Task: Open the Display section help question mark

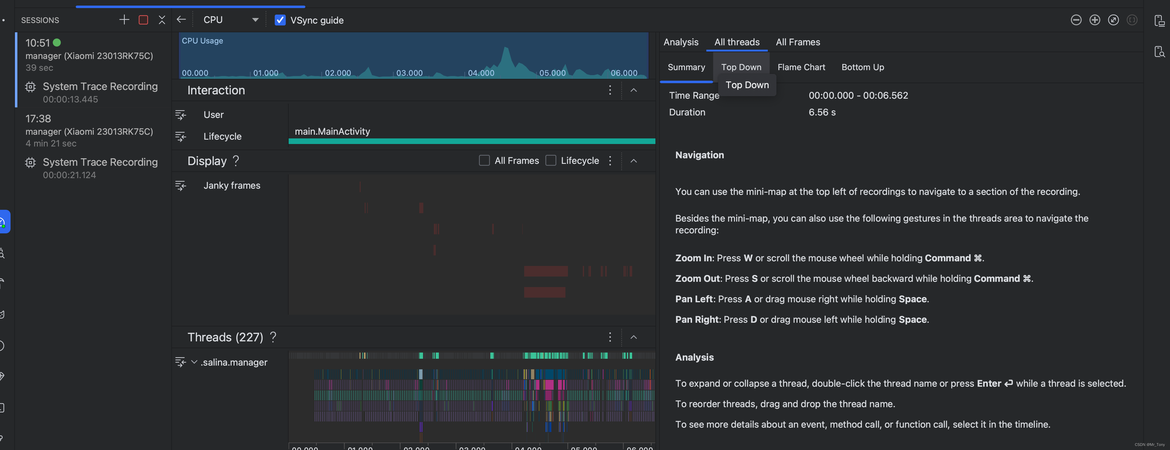Action: coord(236,161)
